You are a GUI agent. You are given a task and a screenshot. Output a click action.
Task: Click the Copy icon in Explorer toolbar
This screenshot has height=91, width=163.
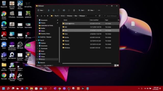pos(54,10)
